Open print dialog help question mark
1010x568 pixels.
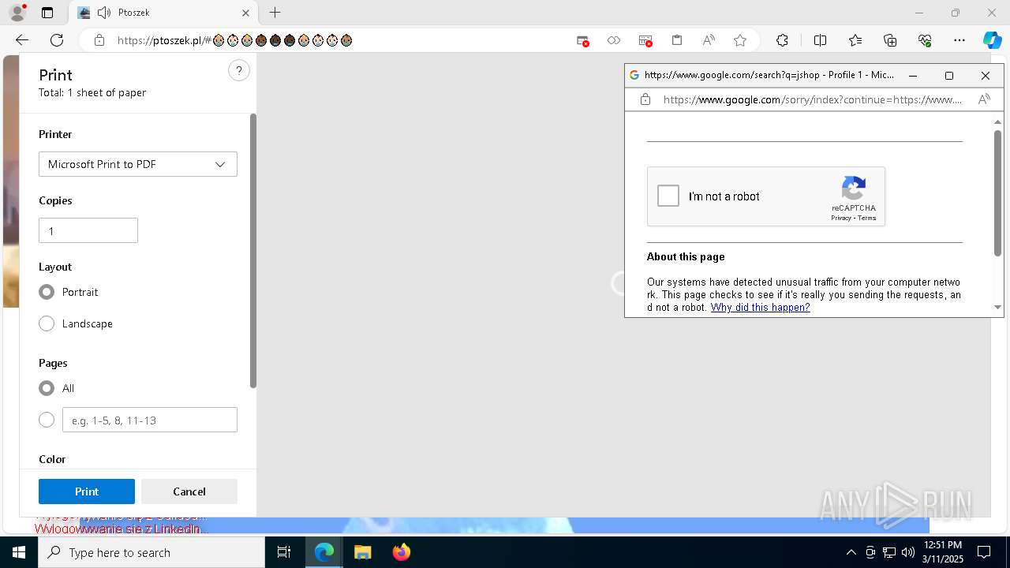[x=239, y=71]
